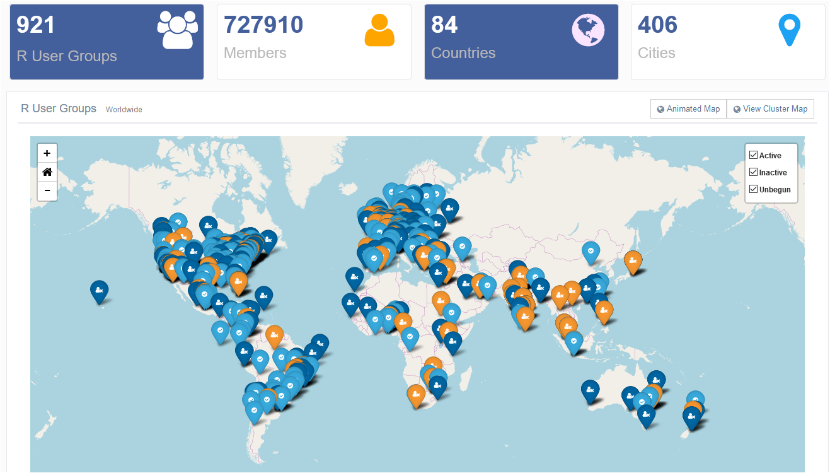
Task: Click the R User Groups people icon
Action: point(177,30)
